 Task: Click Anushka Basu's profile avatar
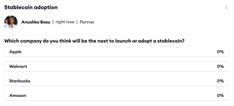[11, 22]
